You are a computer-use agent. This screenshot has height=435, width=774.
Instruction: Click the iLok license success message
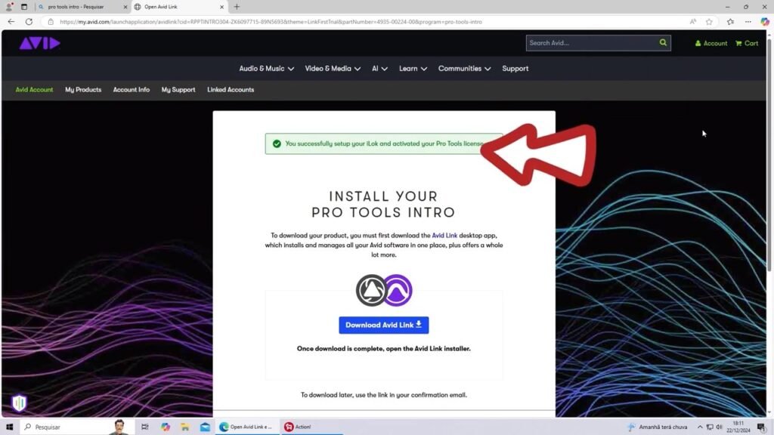[383, 144]
